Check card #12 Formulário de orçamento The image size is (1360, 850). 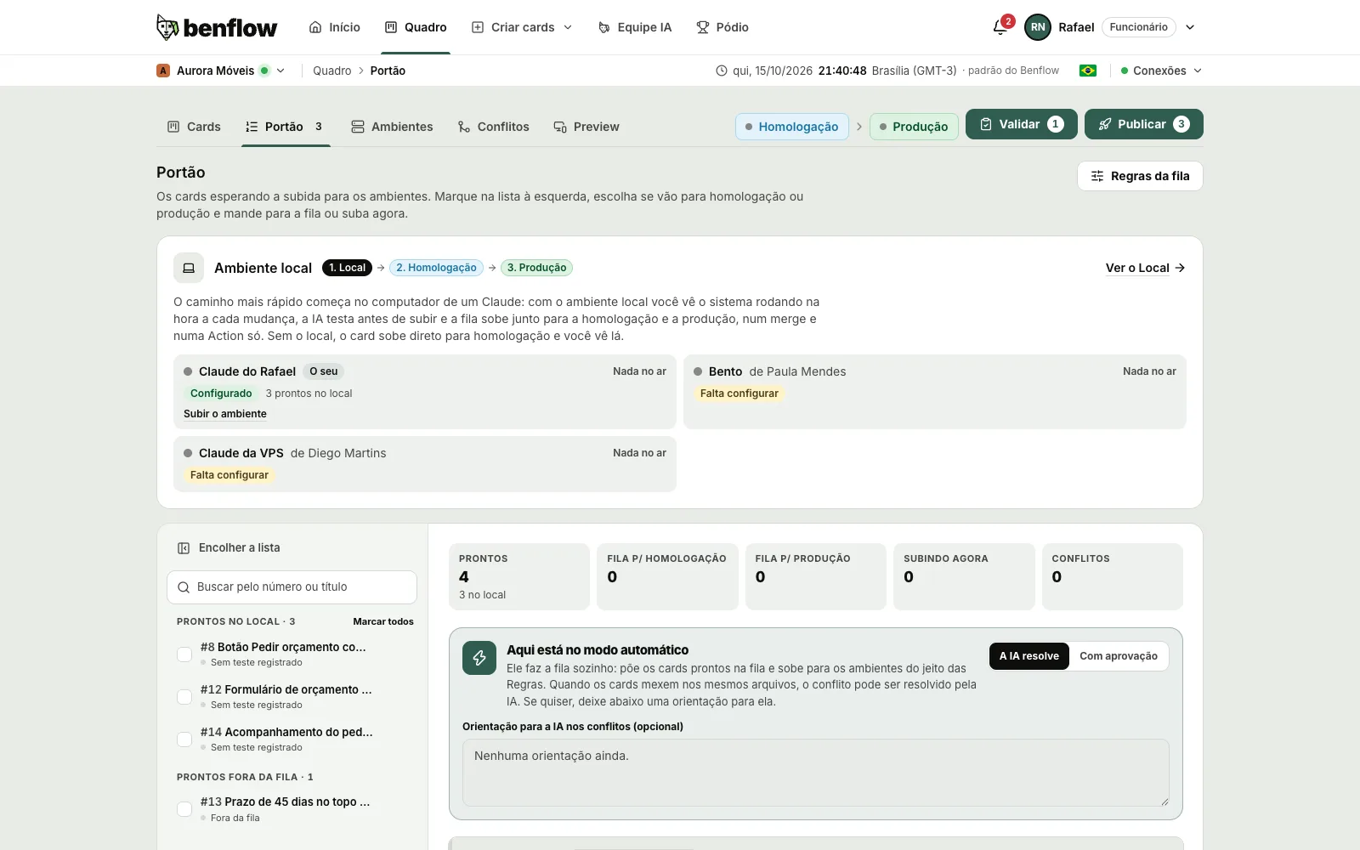tap(184, 697)
